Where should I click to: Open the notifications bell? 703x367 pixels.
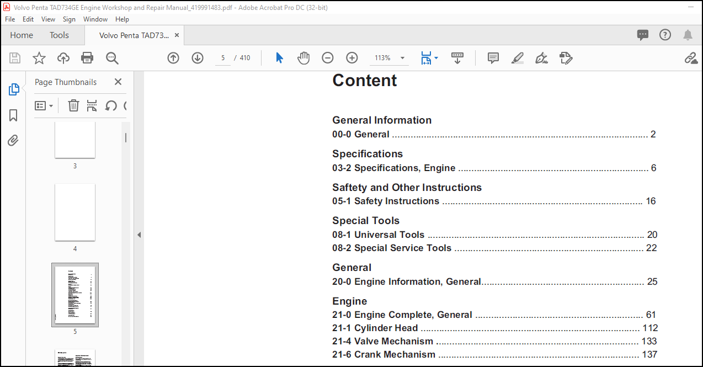coord(688,35)
